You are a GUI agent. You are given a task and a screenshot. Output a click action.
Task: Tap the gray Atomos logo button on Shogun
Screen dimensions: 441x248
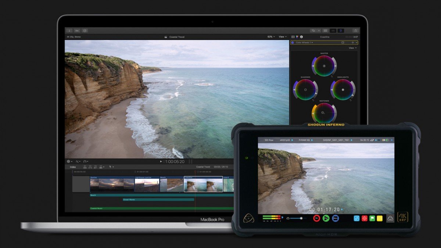click(x=390, y=218)
